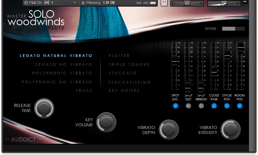
Task: Click the MIDI channel icon
Action: click(x=26, y=3)
